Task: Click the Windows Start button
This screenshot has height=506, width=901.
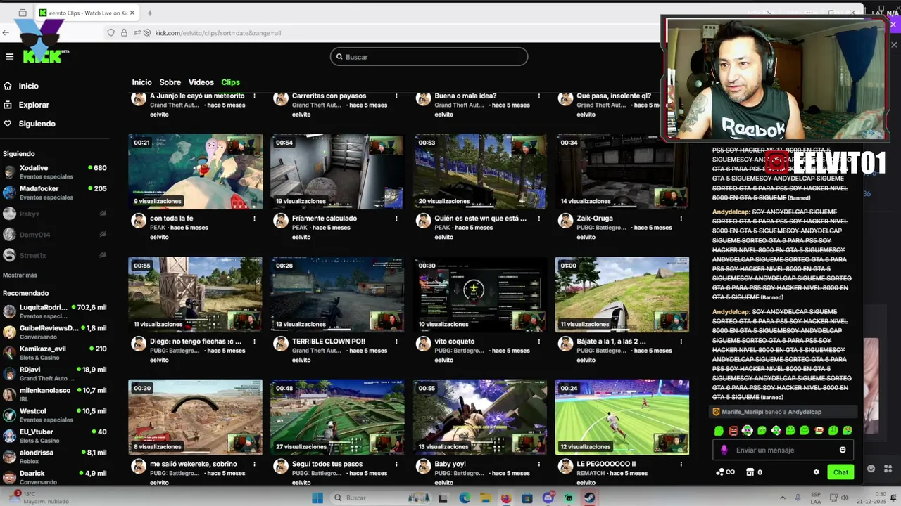Action: [317, 498]
